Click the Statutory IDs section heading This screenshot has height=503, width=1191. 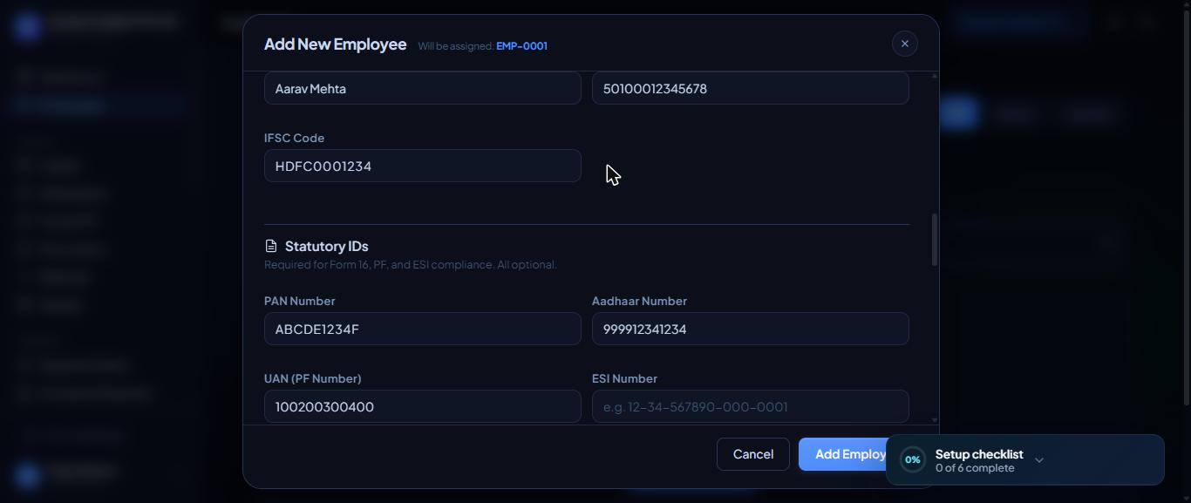[326, 246]
